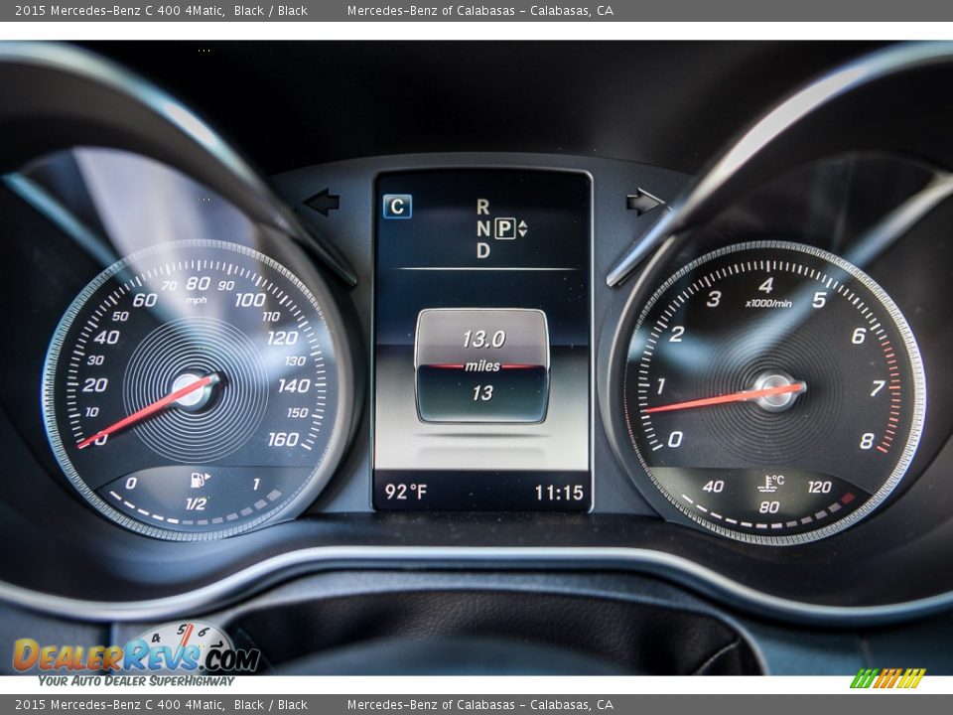This screenshot has height=715, width=953.
Task: Toggle the left turn signal arrow
Action: (x=321, y=202)
